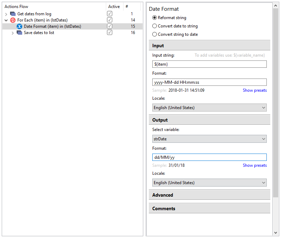Collapse the Input section header
The height and width of the screenshot is (238, 281).
pos(209,46)
